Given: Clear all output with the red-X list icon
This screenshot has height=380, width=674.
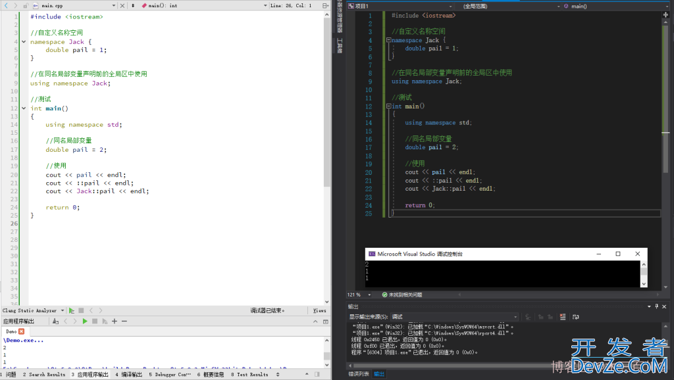Looking at the screenshot, I should (x=563, y=317).
